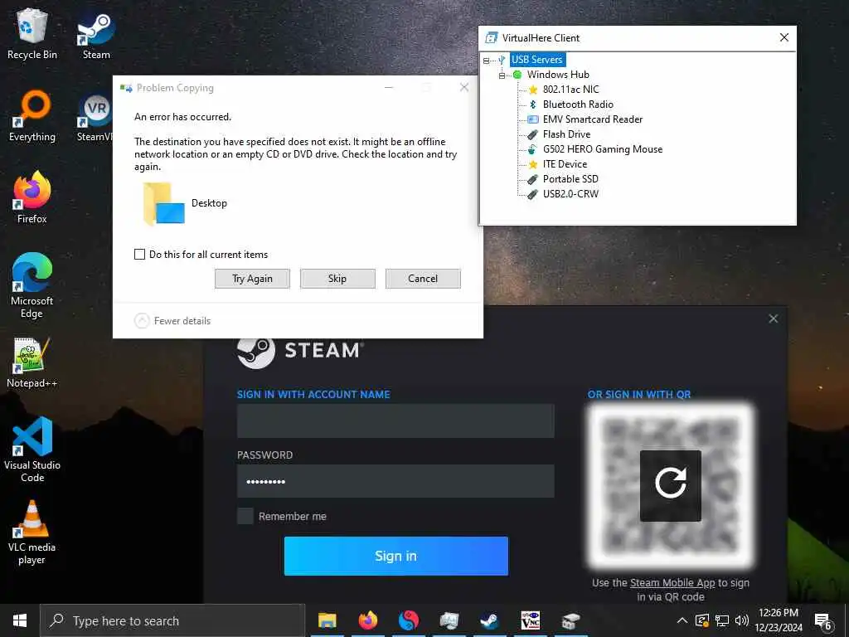Viewport: 849px width, 637px height.
Task: Check 'Do this for all current items'
Action: coord(139,255)
